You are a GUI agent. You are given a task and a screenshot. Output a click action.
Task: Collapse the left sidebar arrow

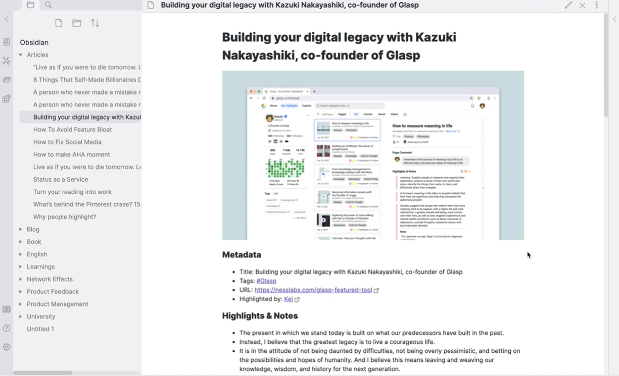coord(7,19)
